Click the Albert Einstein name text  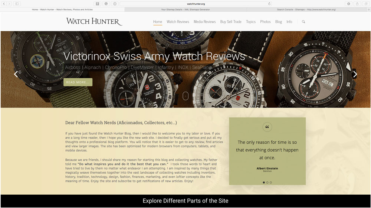267,168
